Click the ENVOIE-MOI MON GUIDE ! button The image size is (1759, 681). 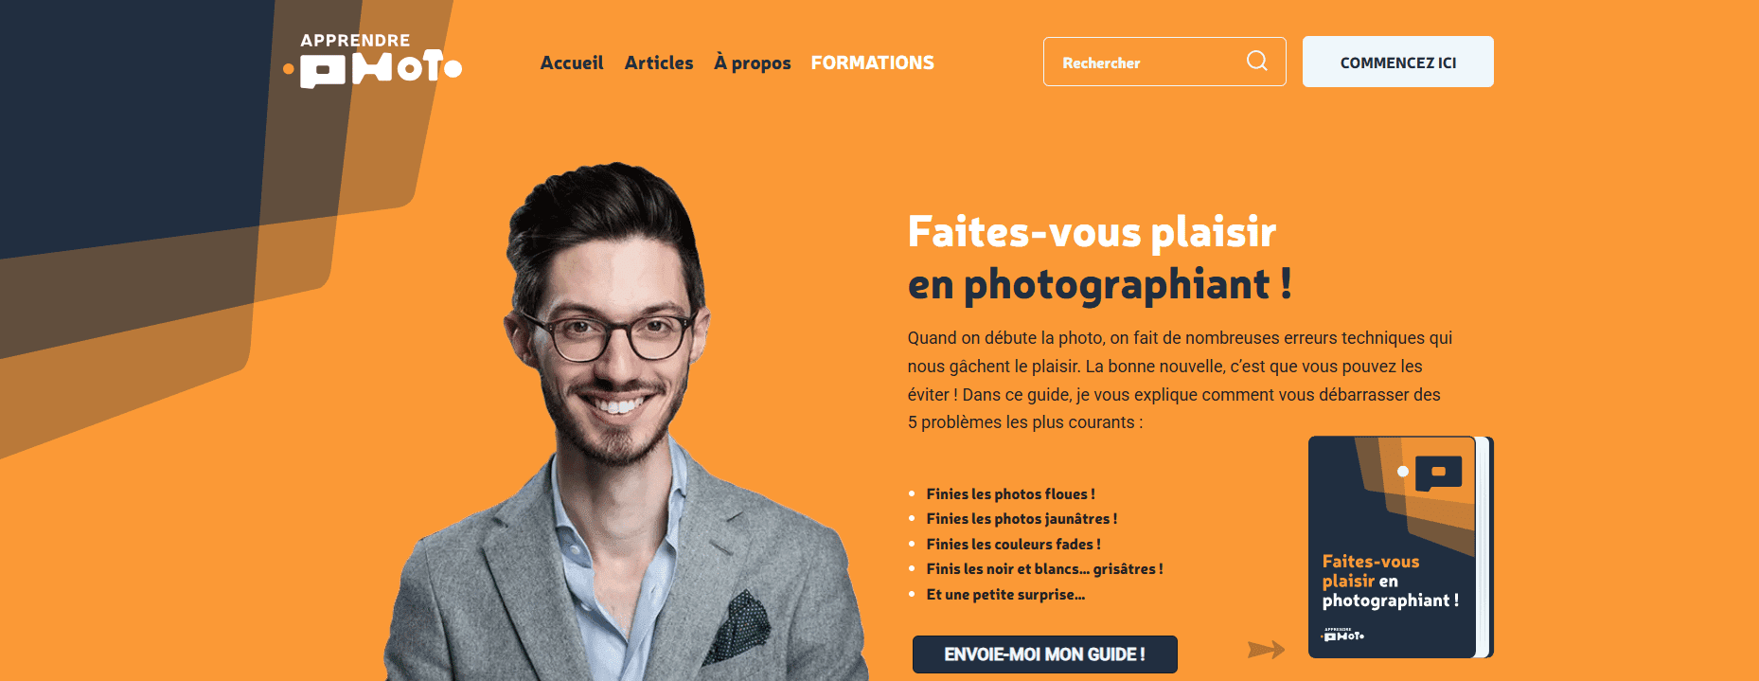pyautogui.click(x=1045, y=654)
